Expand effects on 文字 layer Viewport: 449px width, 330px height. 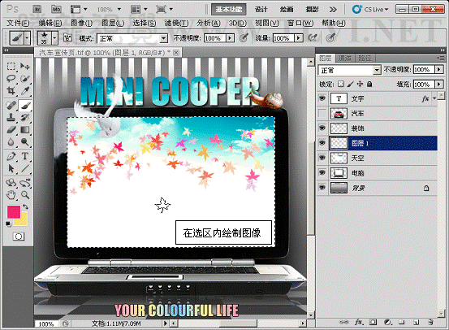point(434,98)
